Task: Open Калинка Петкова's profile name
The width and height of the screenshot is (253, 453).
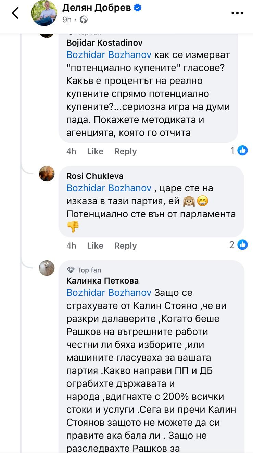Action: 102,281
